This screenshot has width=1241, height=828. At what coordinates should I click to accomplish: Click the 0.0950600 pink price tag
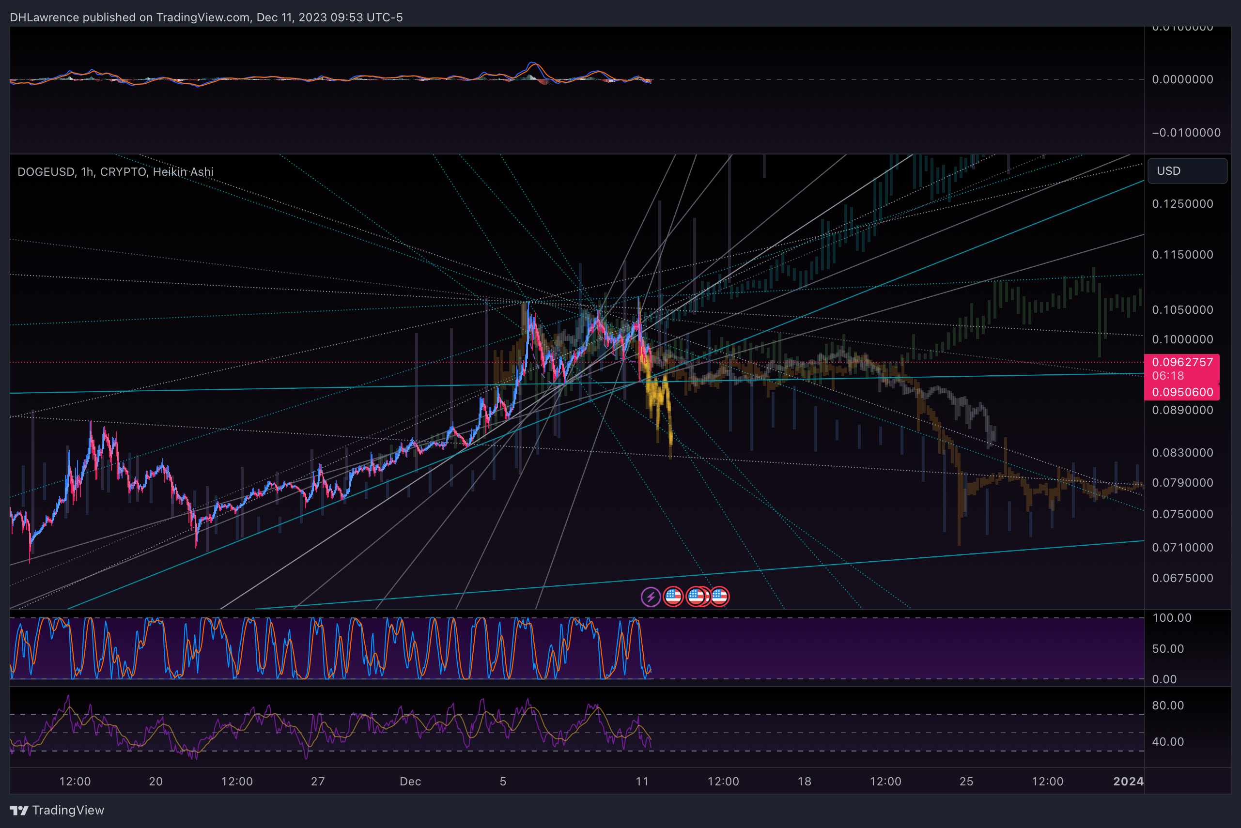pyautogui.click(x=1182, y=392)
